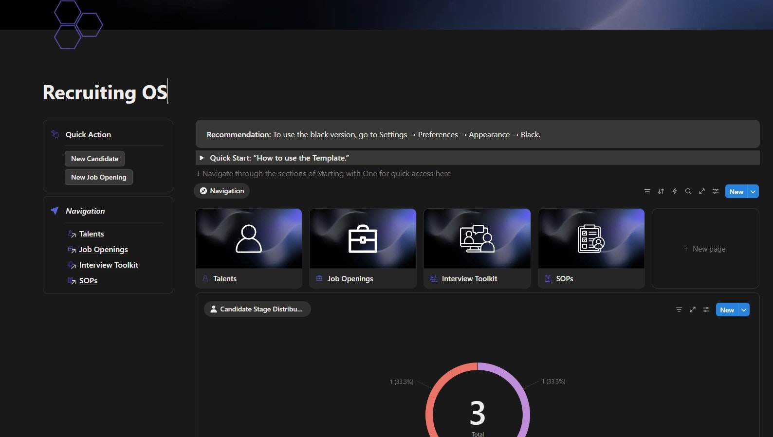Click New button in Navigation gallery

(x=736, y=191)
